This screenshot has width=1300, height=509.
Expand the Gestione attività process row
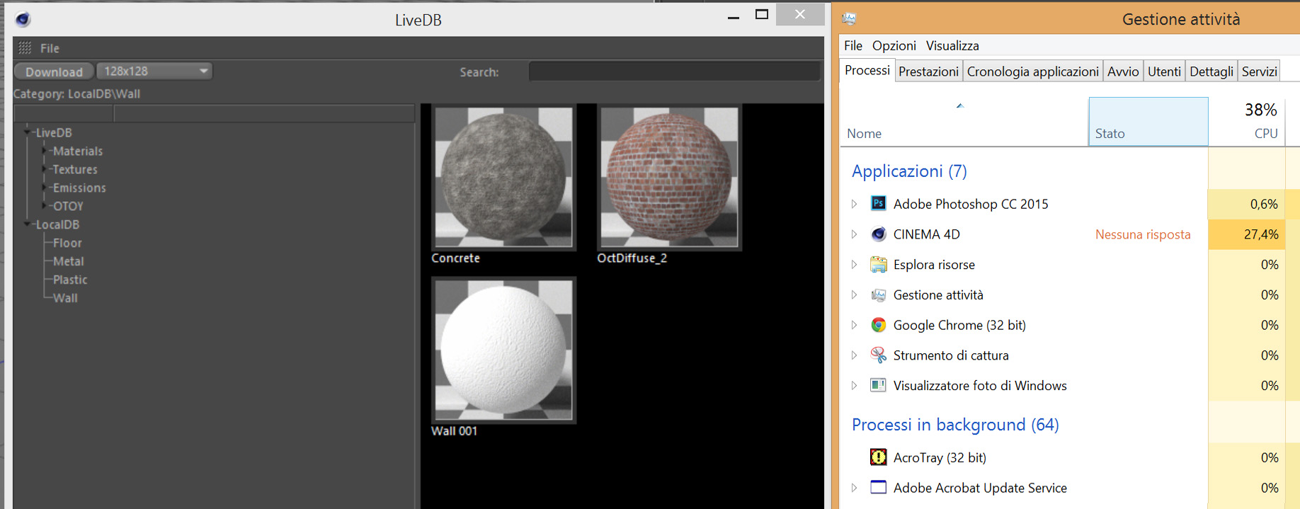[854, 294]
